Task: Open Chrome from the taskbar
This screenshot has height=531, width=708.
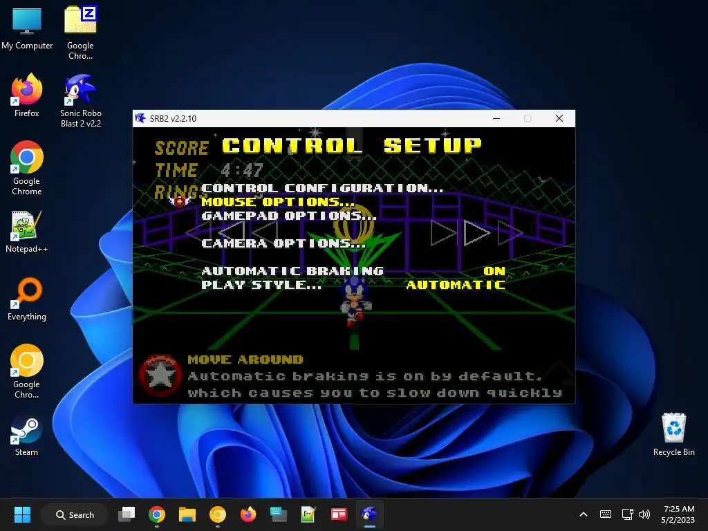Action: (157, 514)
